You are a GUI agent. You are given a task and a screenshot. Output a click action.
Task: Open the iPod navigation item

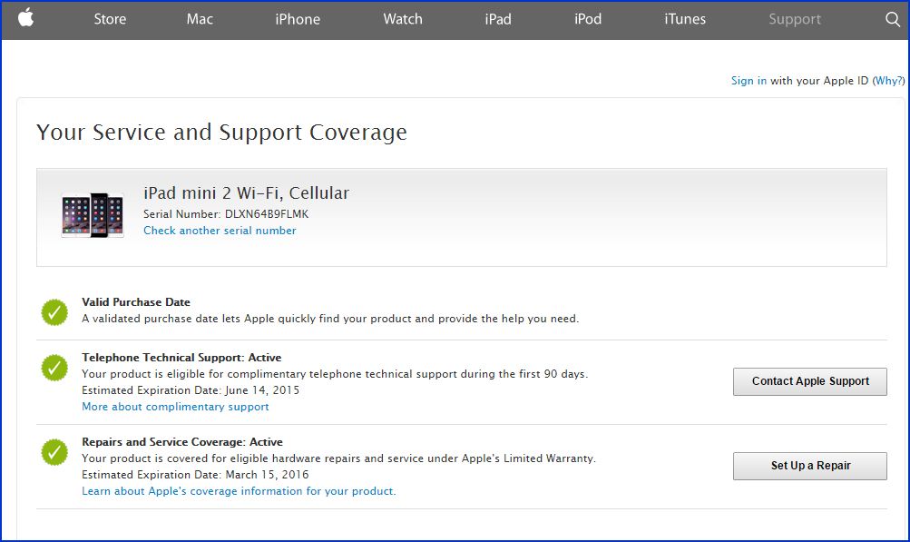(x=588, y=19)
